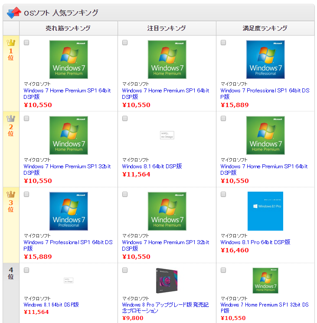This screenshot has height=323, width=317.
Task: Open the rank 2 満足度 Windows 7 Home Premium image
Action: pyautogui.click(x=265, y=135)
